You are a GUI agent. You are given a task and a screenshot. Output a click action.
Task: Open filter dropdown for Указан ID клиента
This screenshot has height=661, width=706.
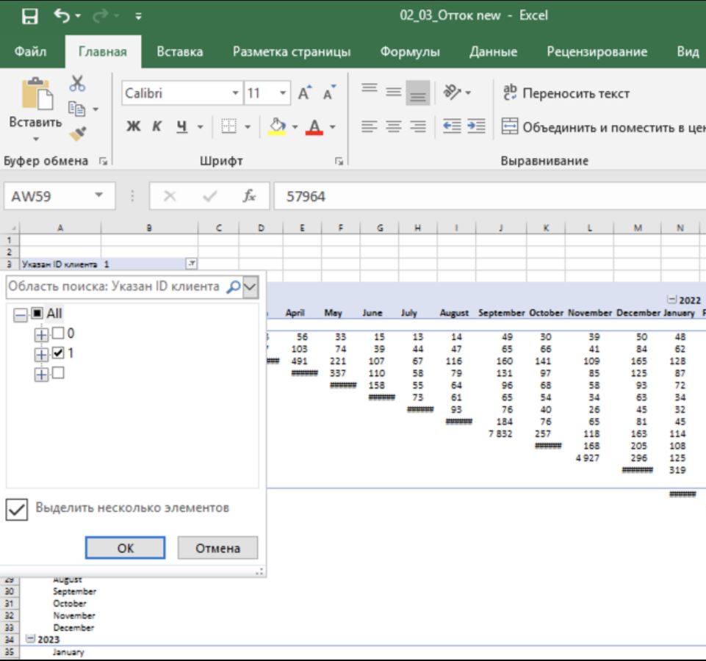click(191, 263)
